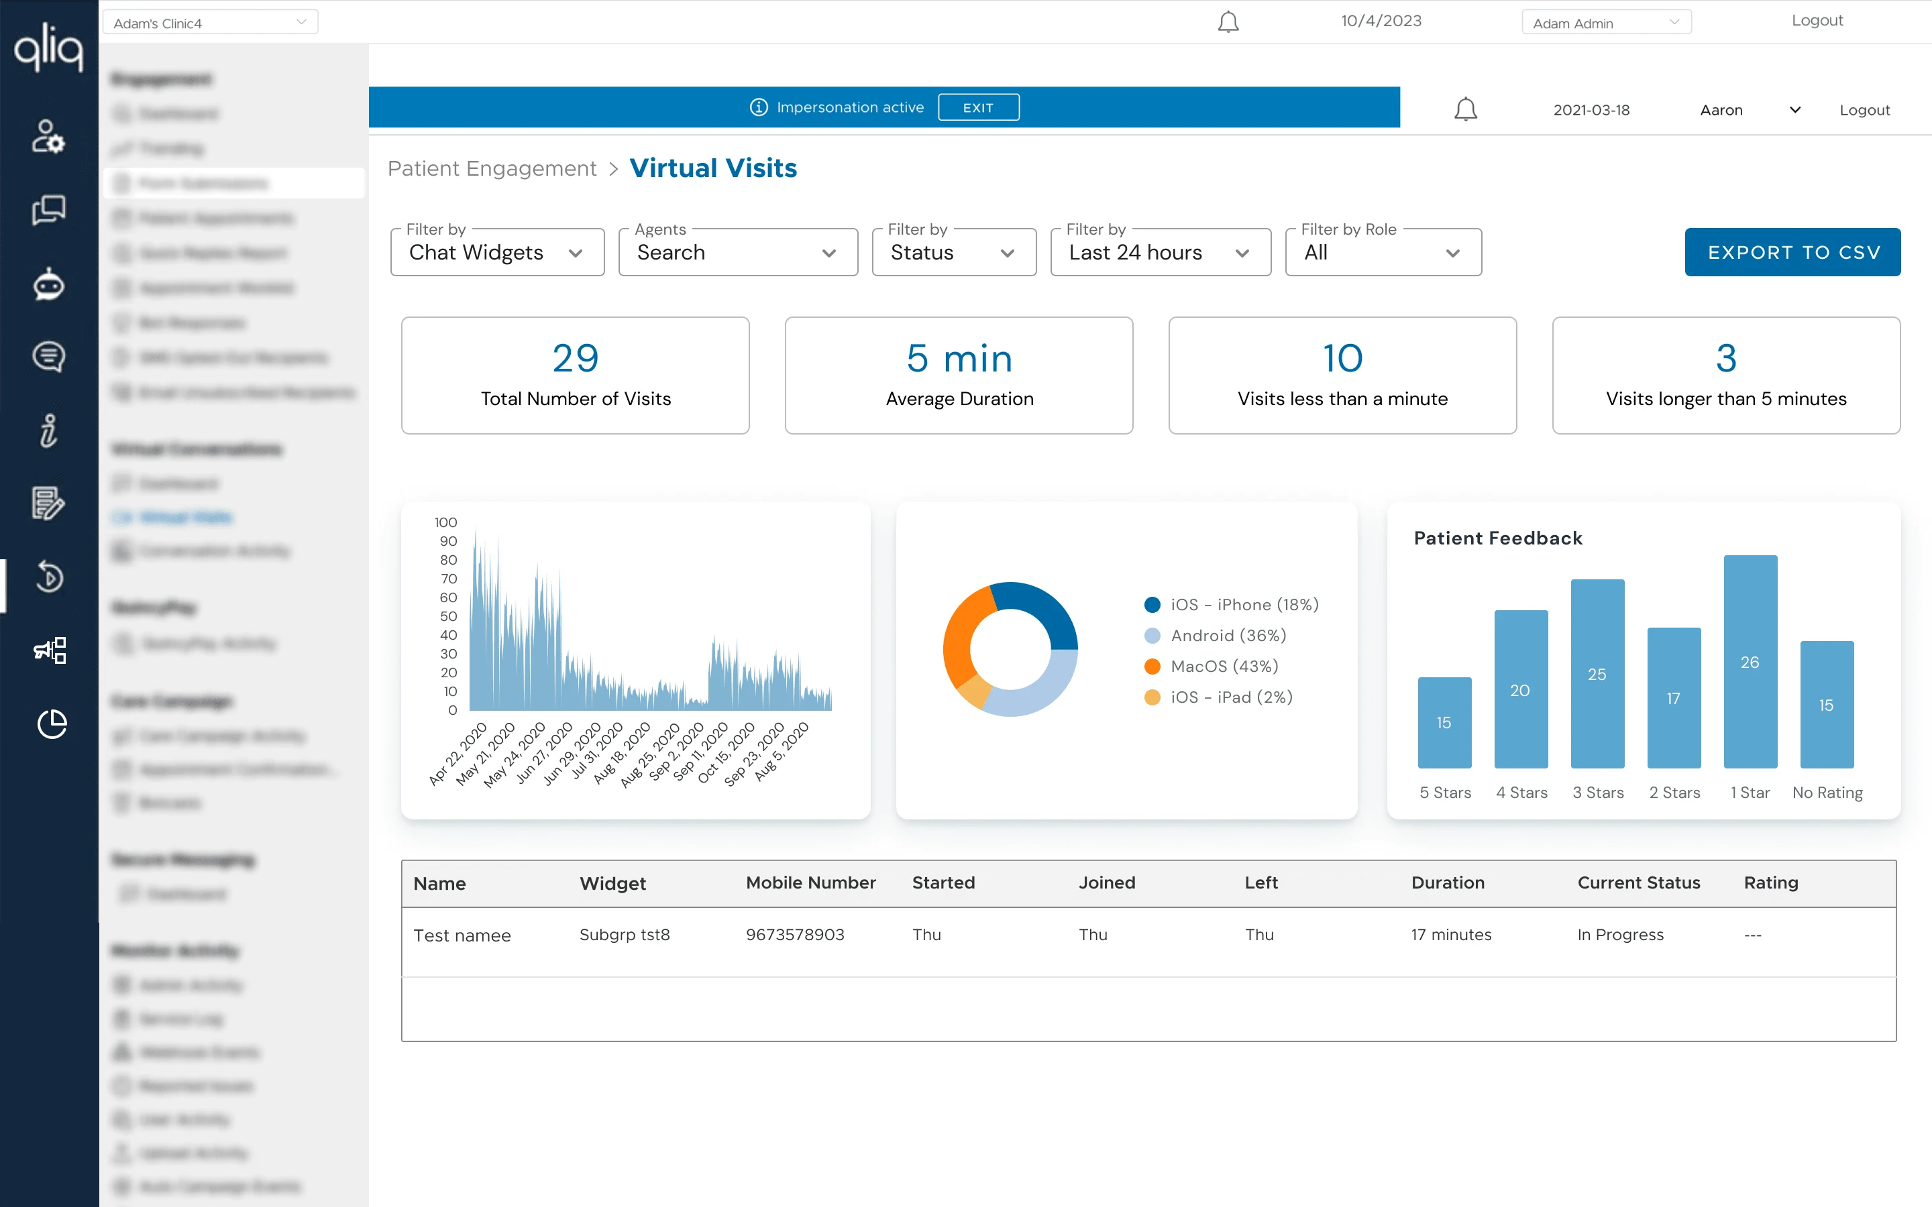Screen dimensions: 1932x1207
Task: Click the info icon in Impersonation banner
Action: point(759,107)
